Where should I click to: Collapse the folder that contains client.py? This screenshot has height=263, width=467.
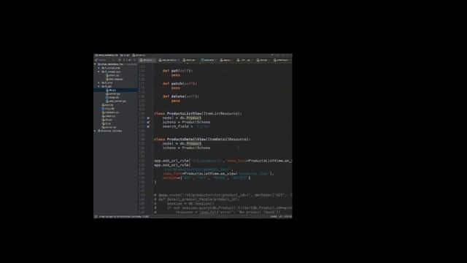point(99,72)
